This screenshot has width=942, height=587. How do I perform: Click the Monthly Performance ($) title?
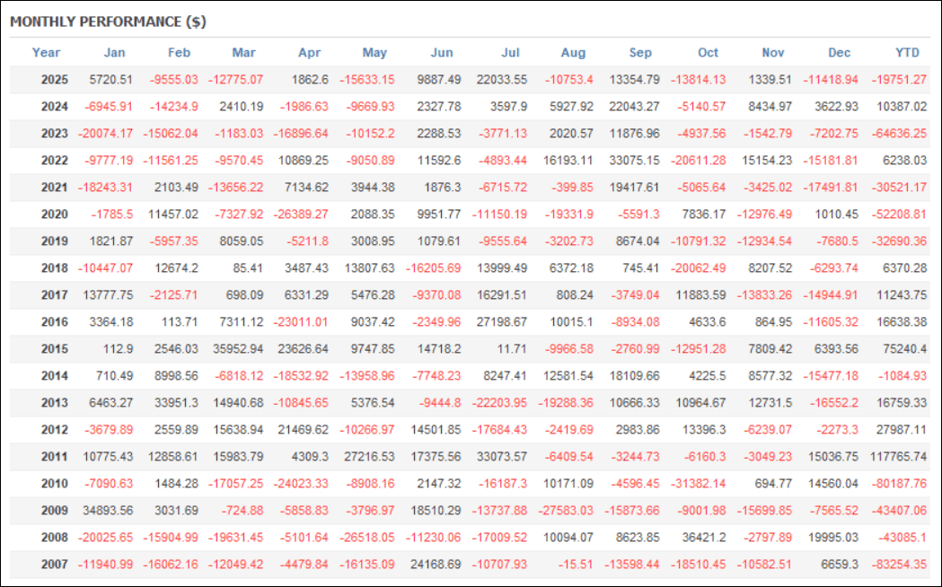coord(108,22)
